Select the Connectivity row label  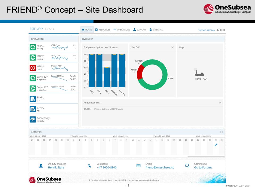(x=43, y=118)
